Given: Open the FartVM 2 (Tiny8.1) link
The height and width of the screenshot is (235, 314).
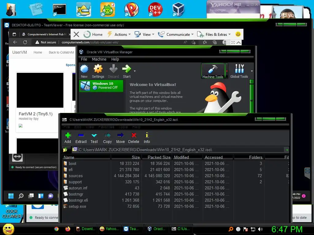Looking at the screenshot, I should pos(36,114).
